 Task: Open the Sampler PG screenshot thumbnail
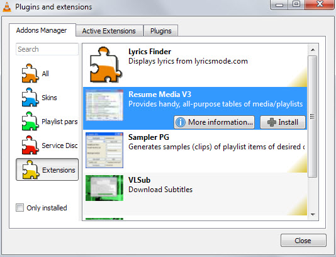click(x=104, y=150)
